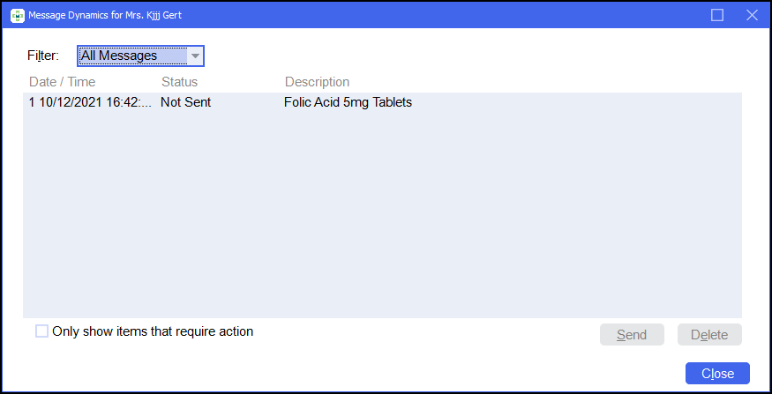Click the Status column header

[179, 82]
